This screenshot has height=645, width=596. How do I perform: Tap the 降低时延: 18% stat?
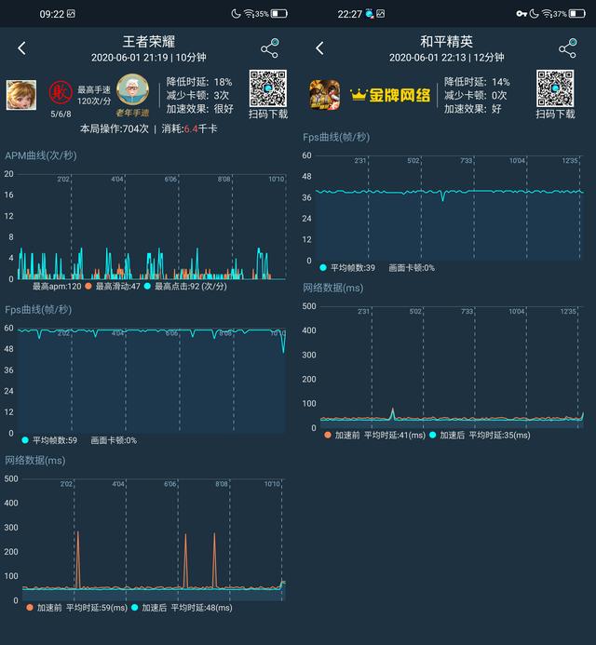coord(199,82)
